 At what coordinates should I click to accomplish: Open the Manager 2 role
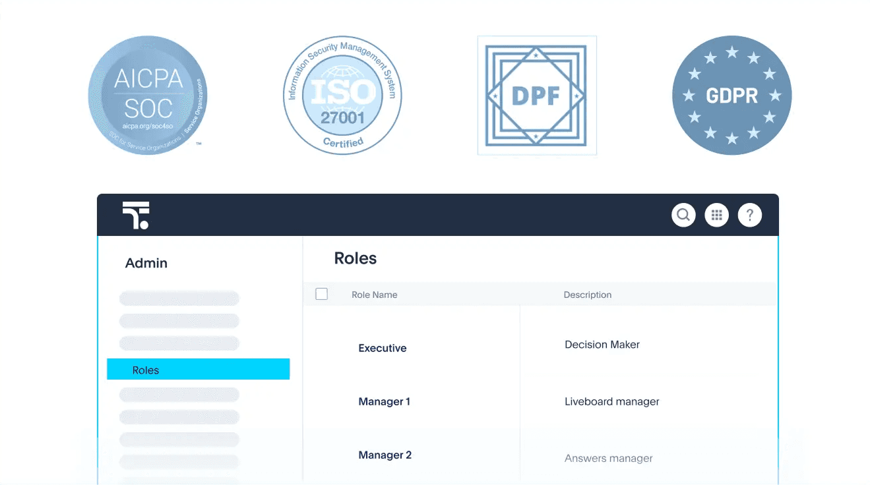385,455
